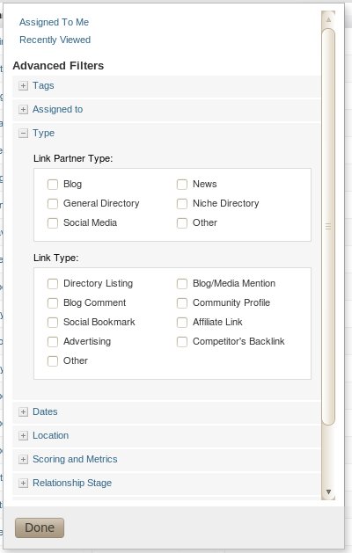Expand the Location plus icon

coord(23,435)
